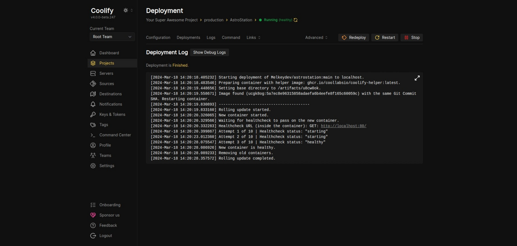Click the Keys & Tokens key icon

coord(93,114)
